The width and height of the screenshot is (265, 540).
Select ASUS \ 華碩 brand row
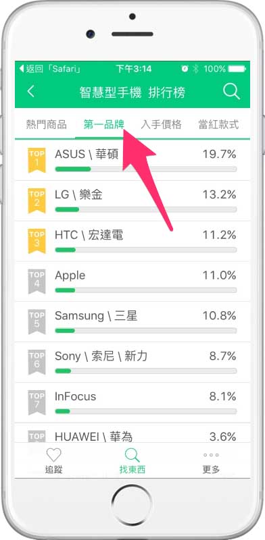tap(132, 160)
